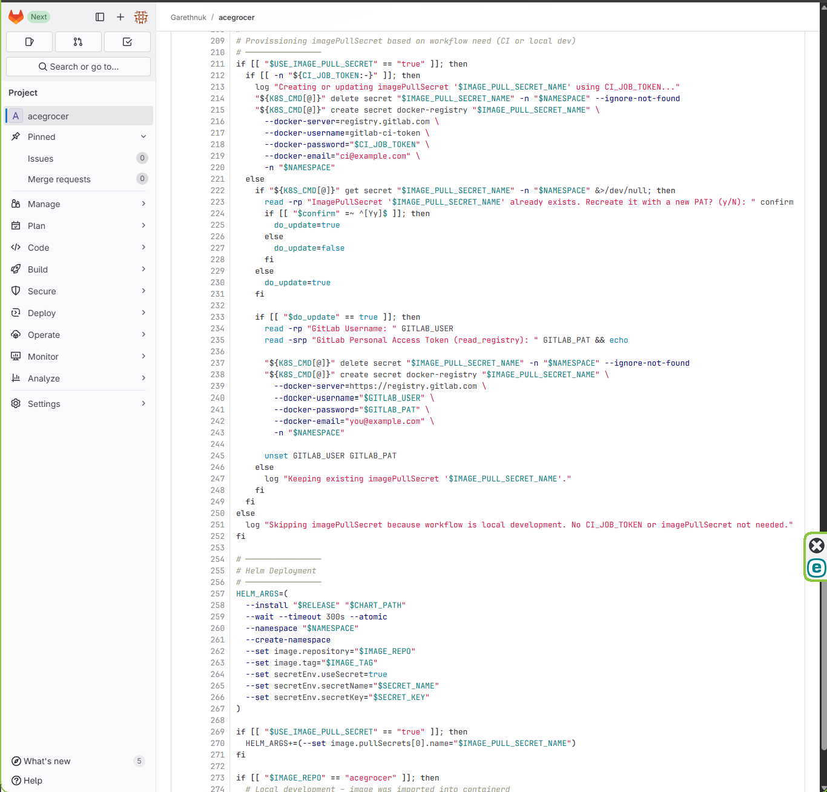827x792 pixels.
Task: Open the user avatar menu
Action: [x=141, y=17]
